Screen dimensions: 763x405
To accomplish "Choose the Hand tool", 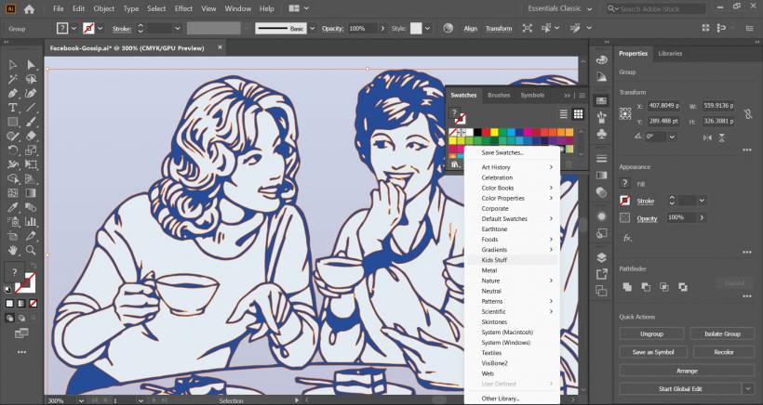I will pos(13,250).
